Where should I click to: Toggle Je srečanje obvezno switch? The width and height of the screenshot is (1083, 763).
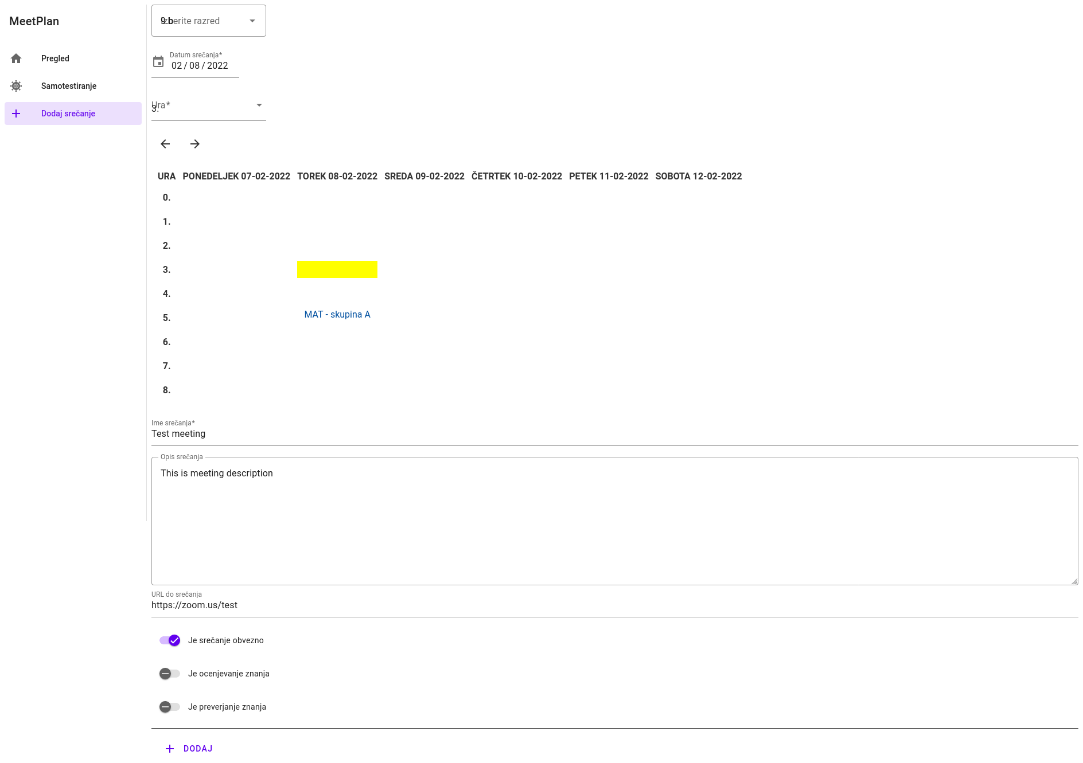click(x=170, y=640)
